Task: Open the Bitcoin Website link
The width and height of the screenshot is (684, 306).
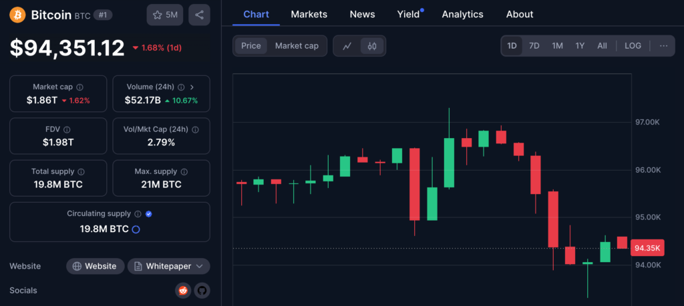Action: pos(95,266)
